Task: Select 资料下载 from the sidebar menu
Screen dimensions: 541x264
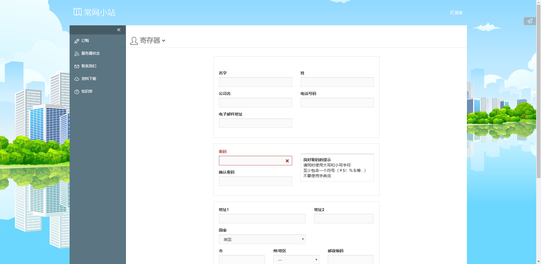Action: click(89, 79)
